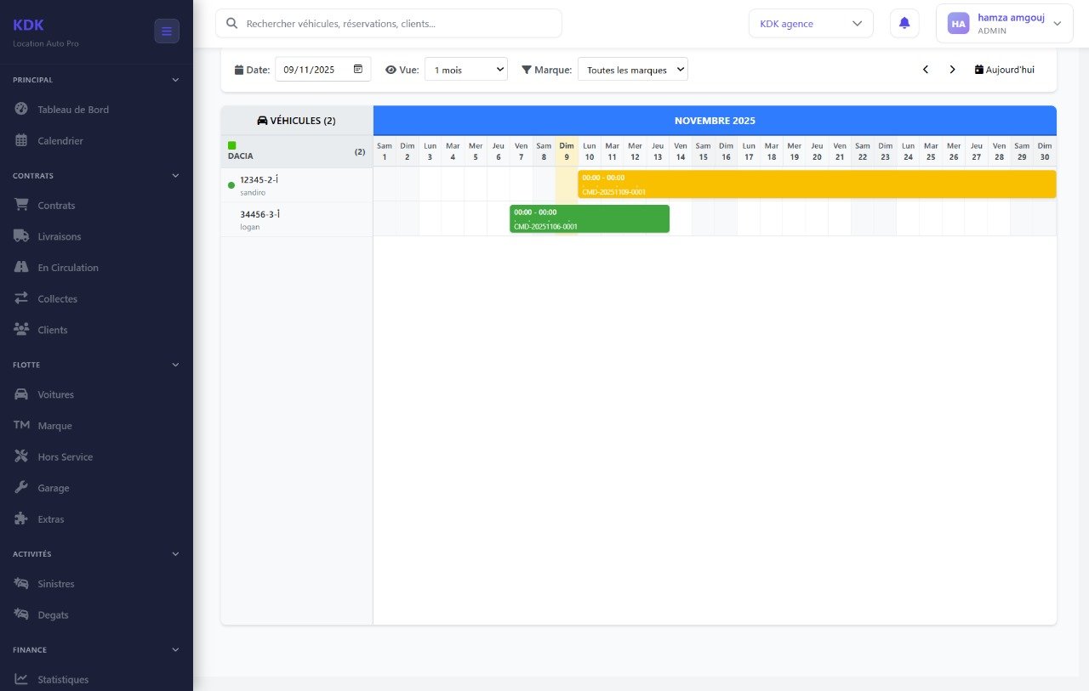
Task: Toggle the sidebar with the hamburger button
Action: tap(167, 31)
